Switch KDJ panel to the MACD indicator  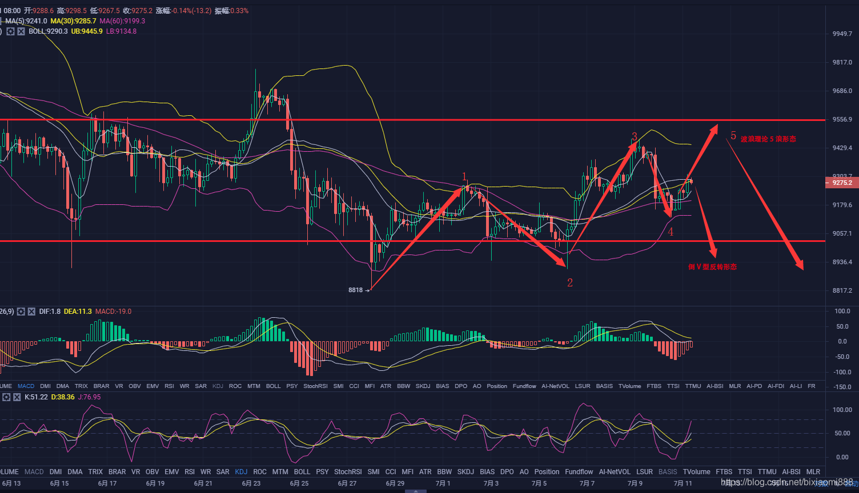[x=34, y=472]
